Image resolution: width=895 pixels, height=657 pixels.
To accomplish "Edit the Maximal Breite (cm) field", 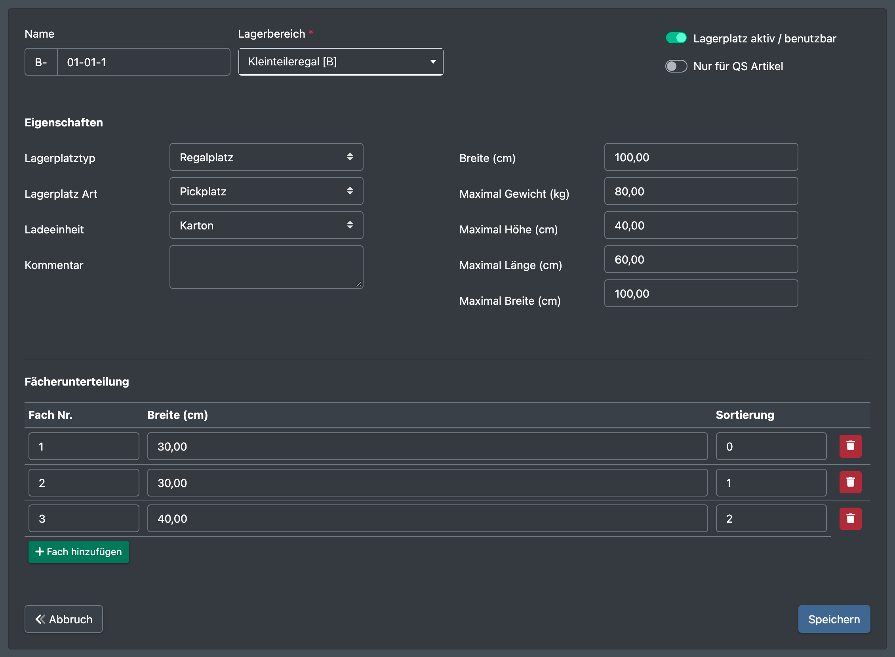I will pyautogui.click(x=701, y=294).
